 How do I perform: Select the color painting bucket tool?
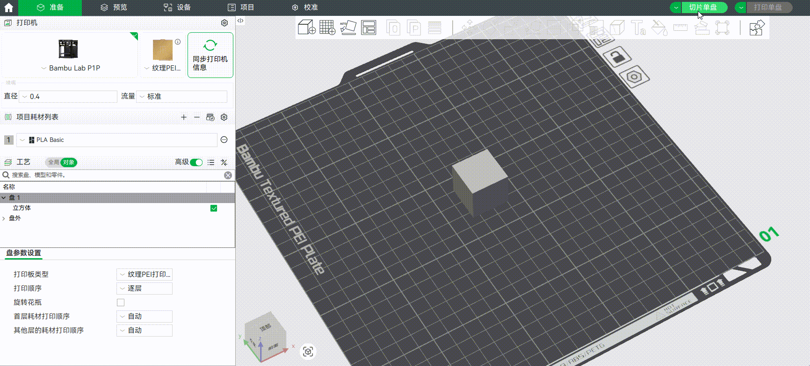(x=659, y=28)
